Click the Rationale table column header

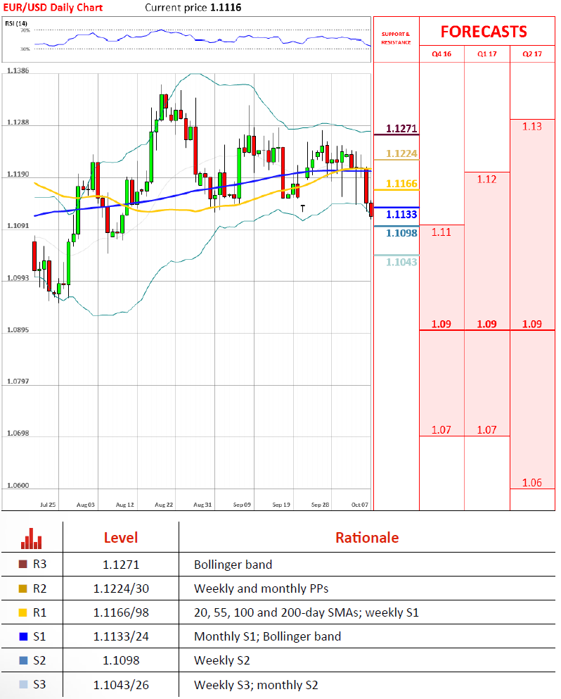coord(367,538)
